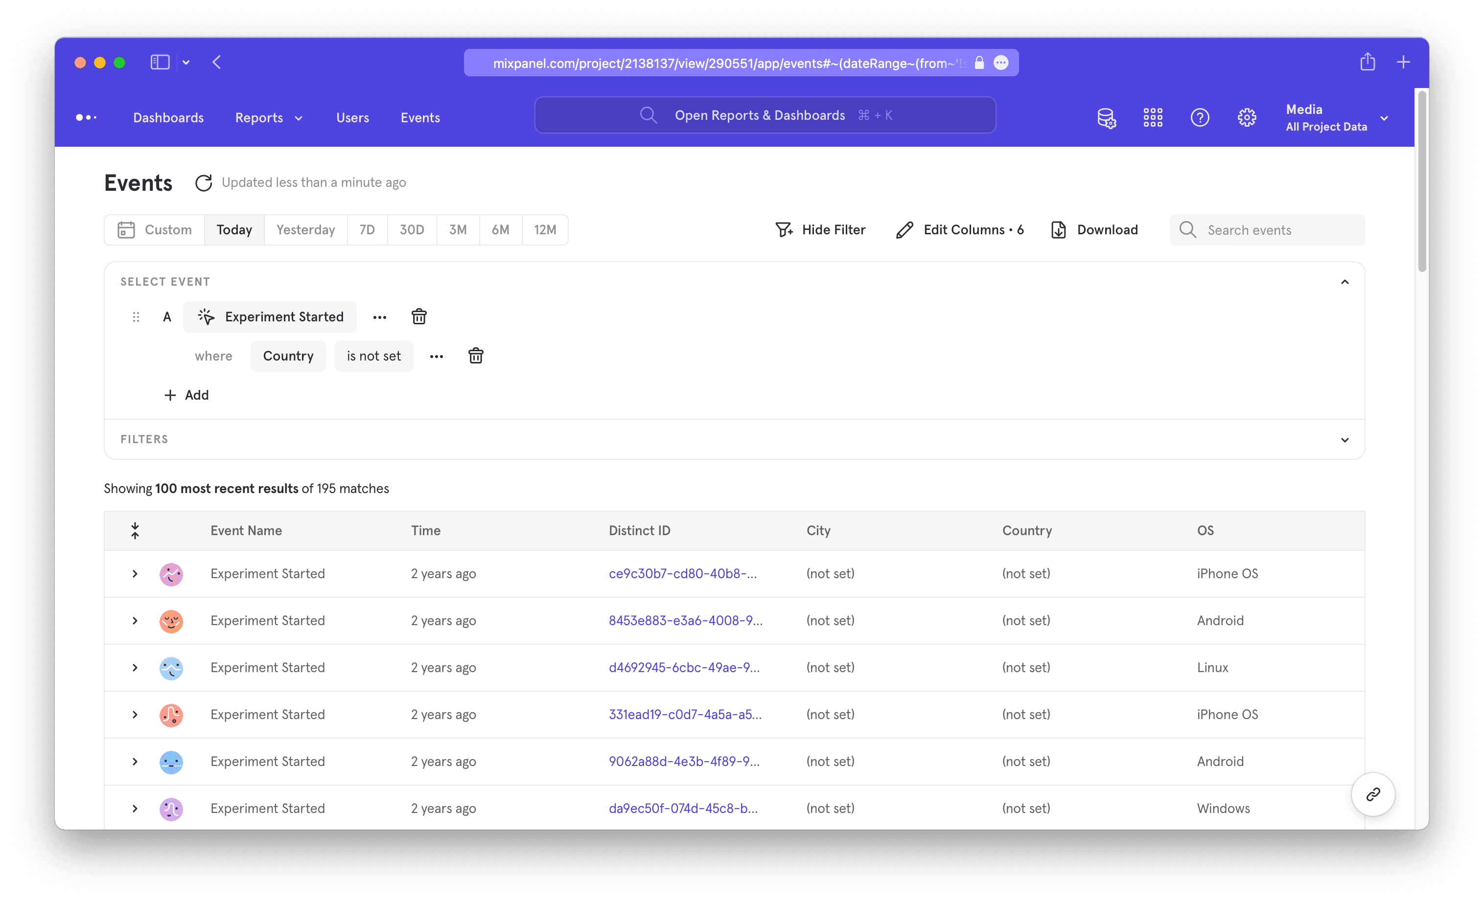
Task: Click the expand/collapse all rows icon
Action: pos(135,530)
